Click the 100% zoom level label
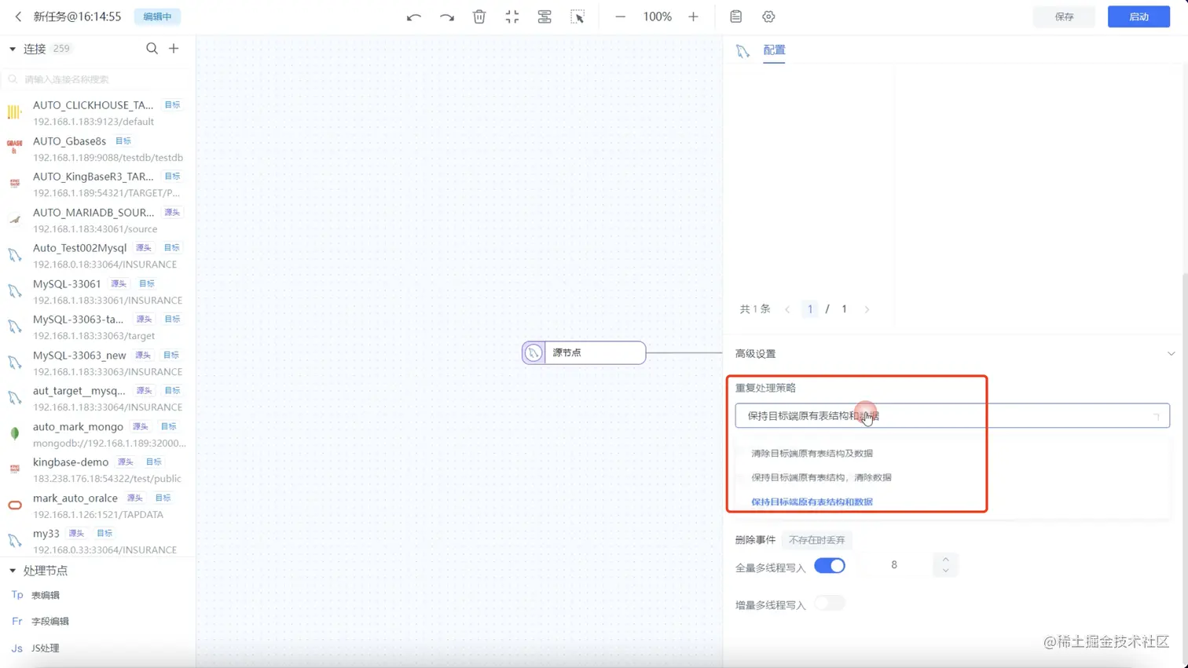 click(x=657, y=16)
